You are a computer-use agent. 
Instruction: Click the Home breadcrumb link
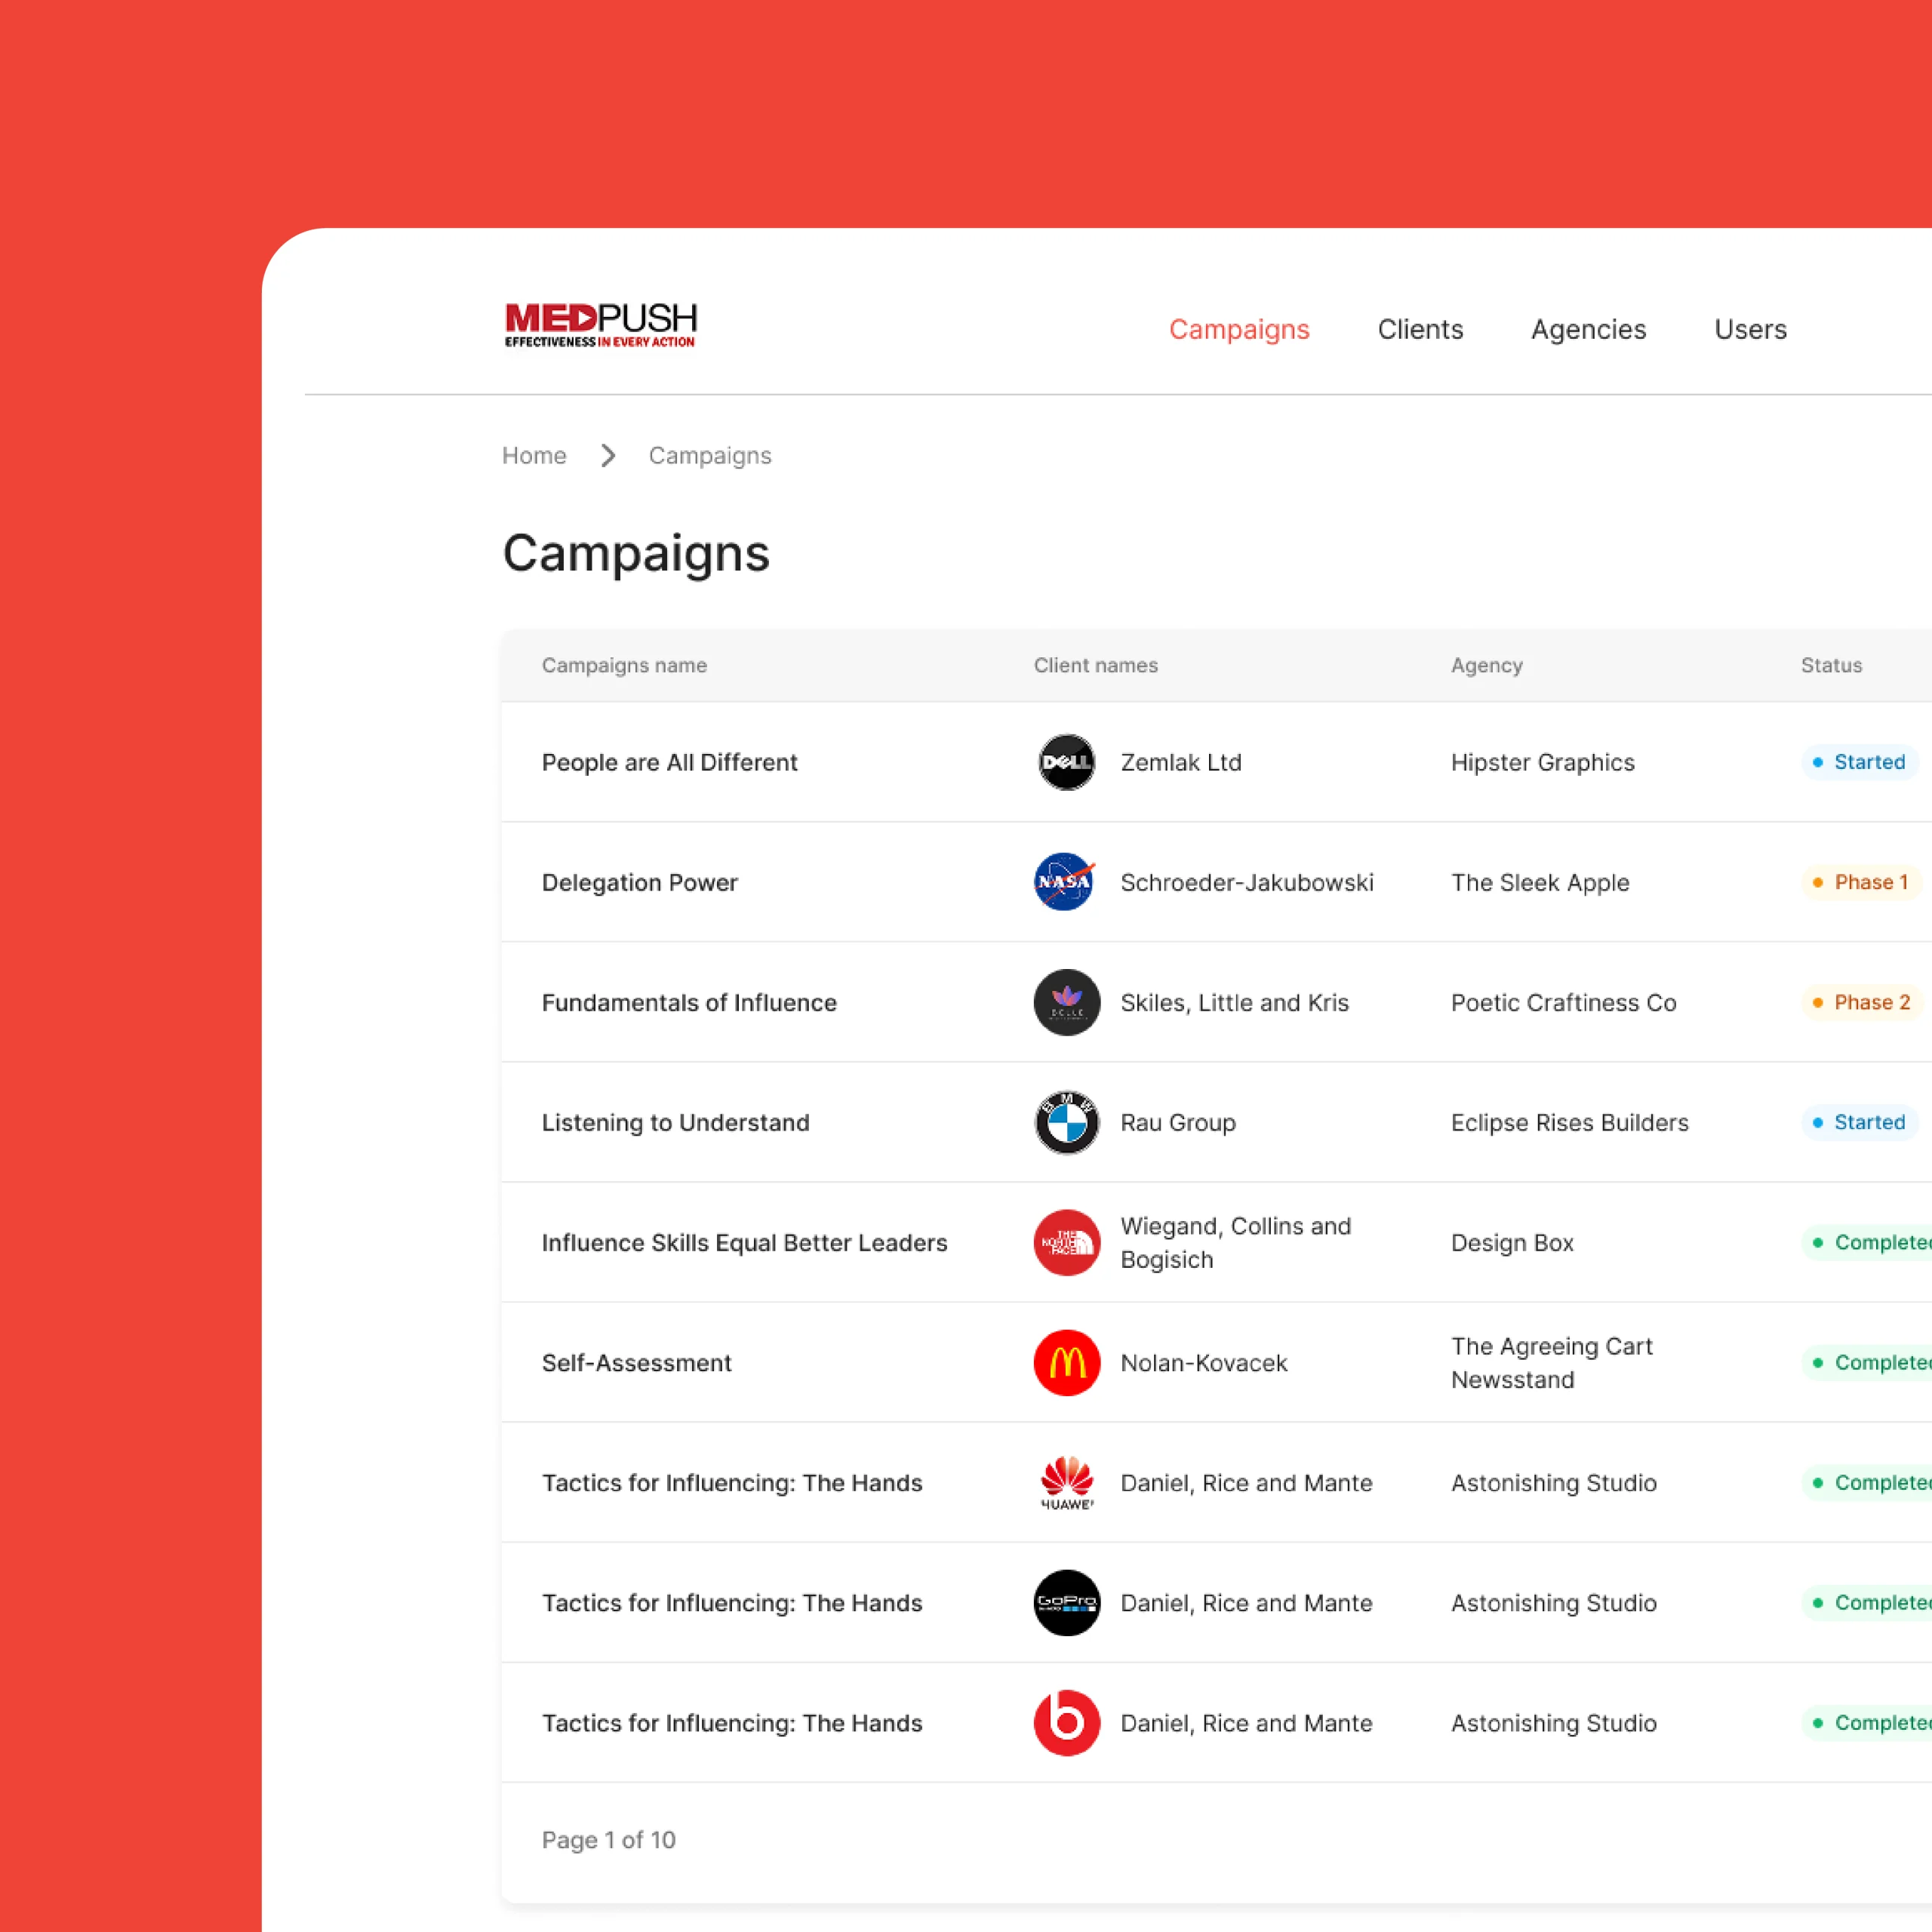click(534, 456)
